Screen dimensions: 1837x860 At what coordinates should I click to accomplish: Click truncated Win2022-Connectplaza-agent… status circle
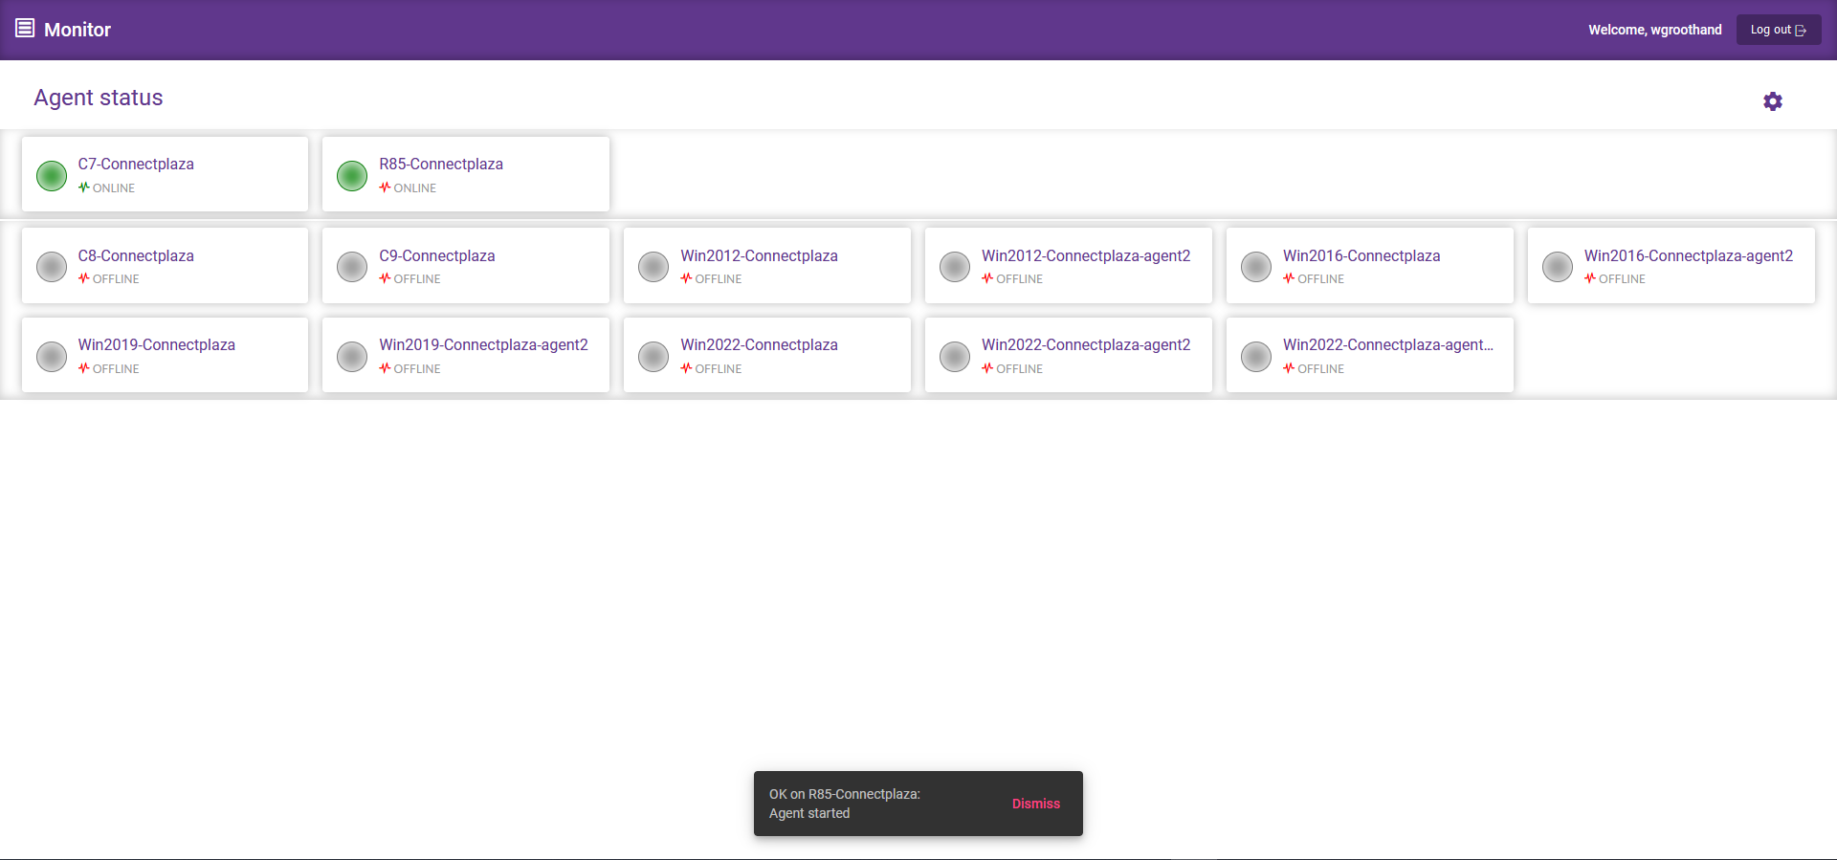(1256, 357)
